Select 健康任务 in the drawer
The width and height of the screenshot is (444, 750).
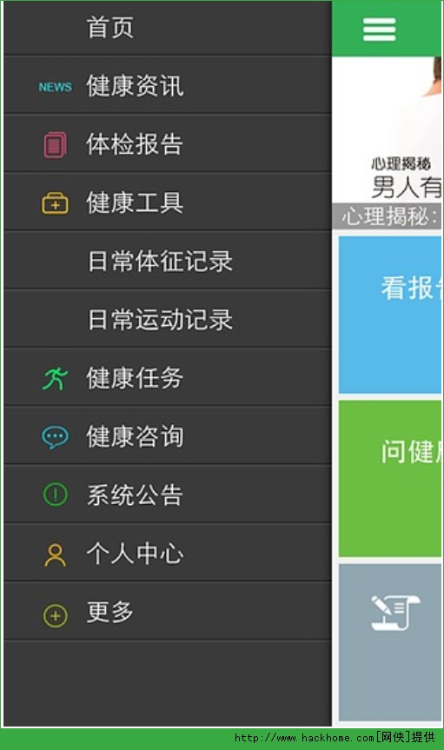[168, 378]
